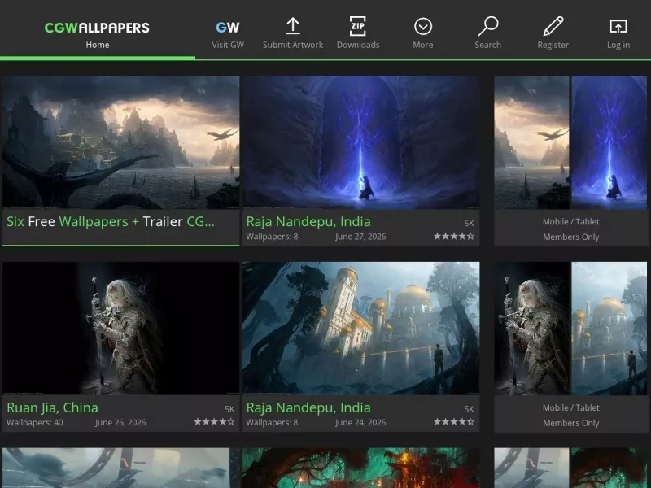The image size is (651, 488).
Task: Open the dragon harbor city wallpaper thumbnail
Action: [x=120, y=142]
